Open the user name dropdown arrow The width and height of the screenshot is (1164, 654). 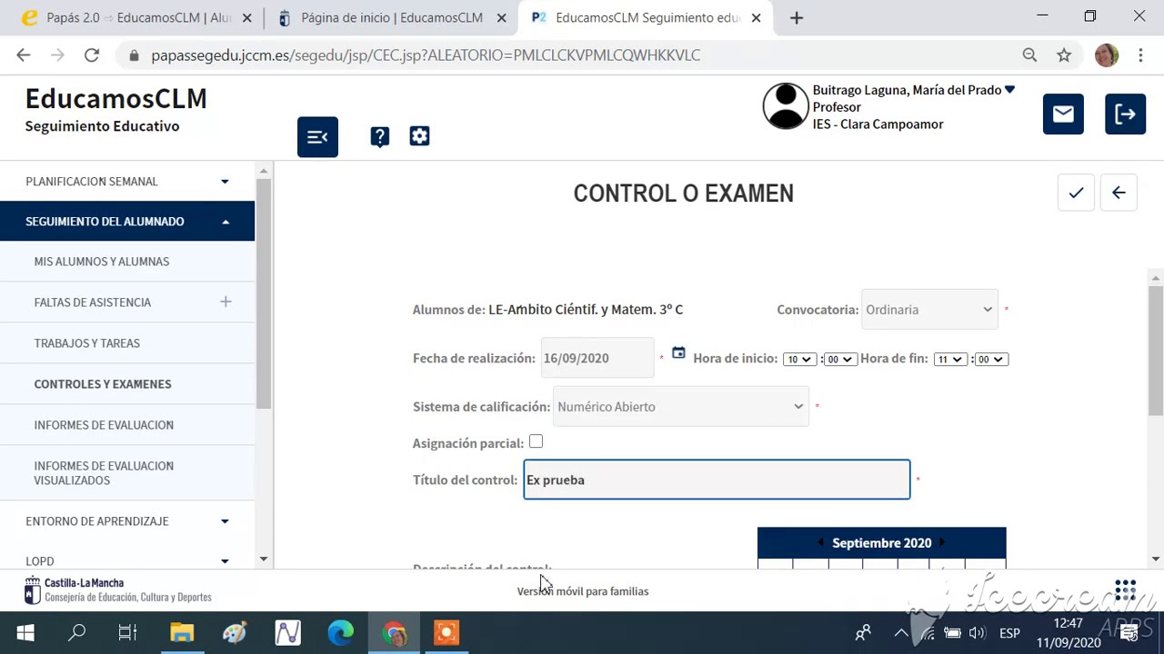click(x=1009, y=90)
